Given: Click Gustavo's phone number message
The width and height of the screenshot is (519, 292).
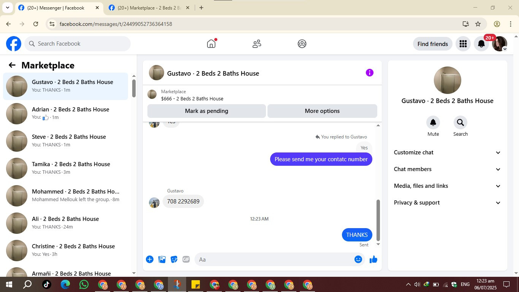Looking at the screenshot, I should pos(183,202).
